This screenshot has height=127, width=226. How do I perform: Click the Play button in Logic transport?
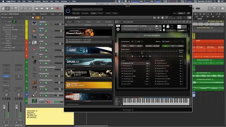tap(52, 8)
